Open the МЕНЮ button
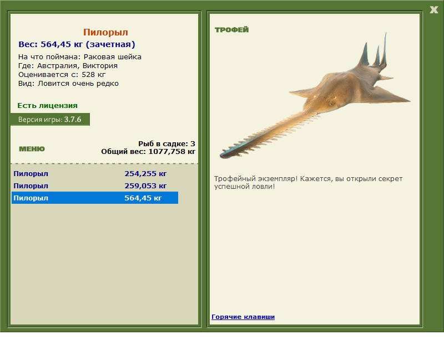444x340 pixels. click(32, 149)
